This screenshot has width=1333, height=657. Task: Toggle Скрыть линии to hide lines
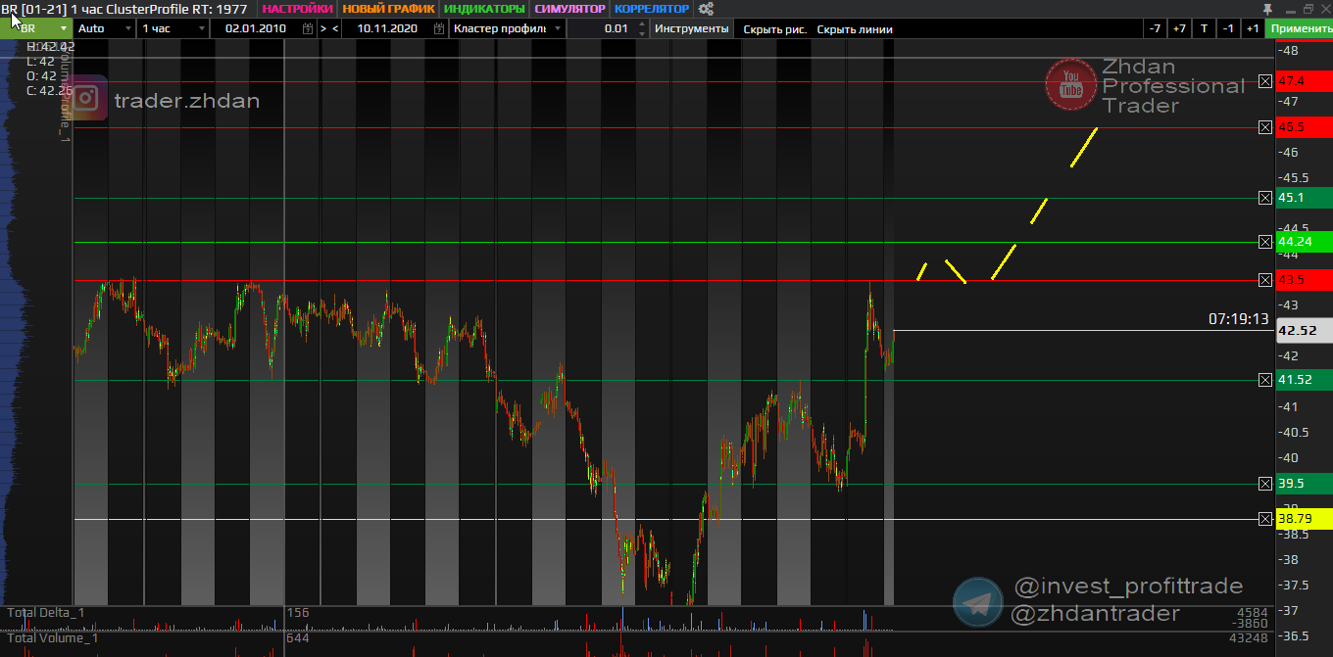click(855, 29)
